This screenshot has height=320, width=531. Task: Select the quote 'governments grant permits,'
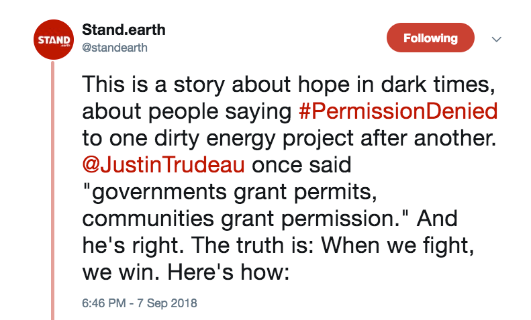pyautogui.click(x=230, y=192)
